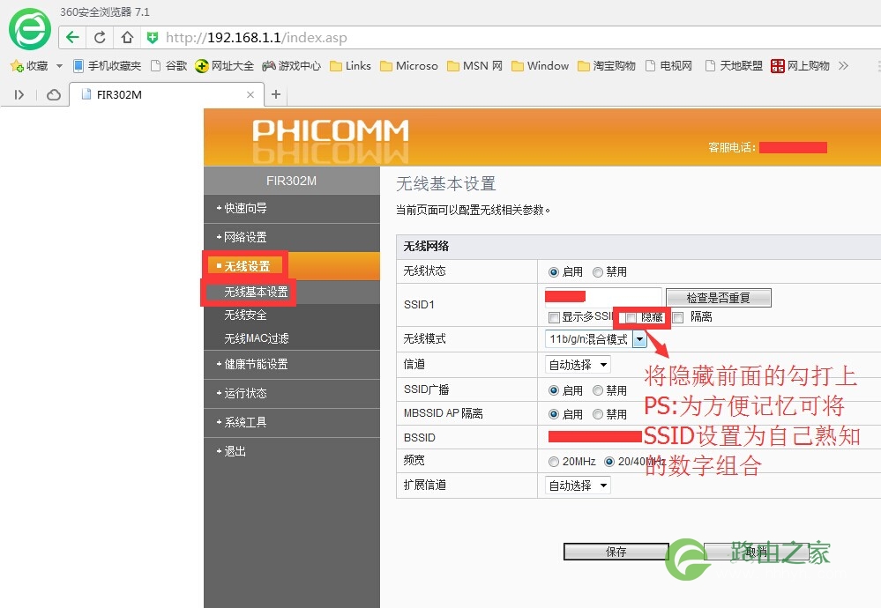The width and height of the screenshot is (881, 608).
Task: Open the MSN 网 bookmark folder
Action: pyautogui.click(x=474, y=66)
